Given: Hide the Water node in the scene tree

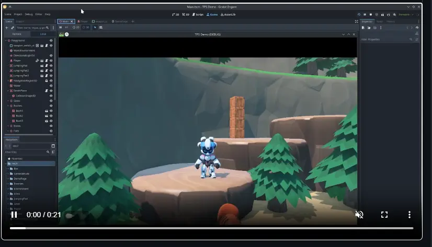Looking at the screenshot, I should click(51, 86).
